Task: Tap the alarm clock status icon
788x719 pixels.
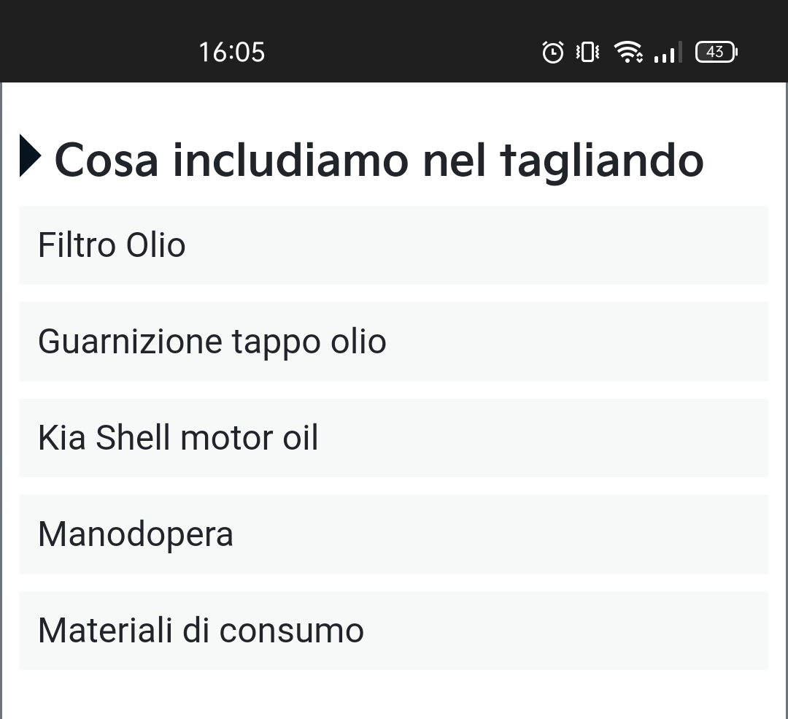Action: coord(553,53)
